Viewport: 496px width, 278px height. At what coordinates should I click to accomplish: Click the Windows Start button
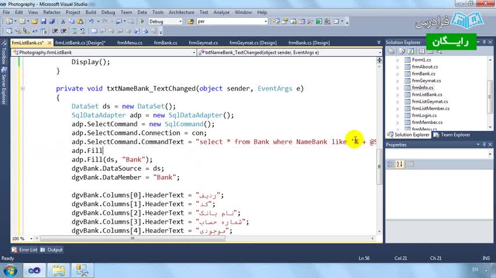[x=10, y=270]
